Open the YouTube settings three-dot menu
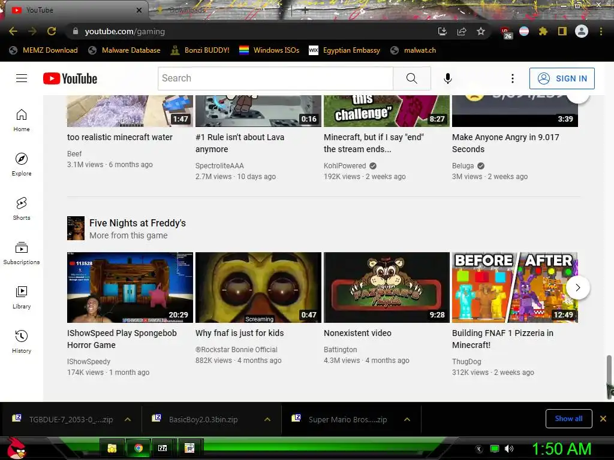Viewport: 614px width, 460px height. point(512,78)
